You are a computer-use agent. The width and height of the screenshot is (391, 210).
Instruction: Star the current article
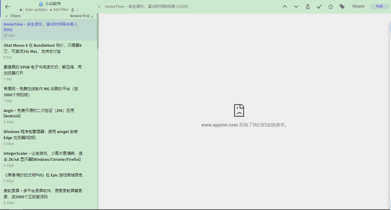(x=330, y=7)
